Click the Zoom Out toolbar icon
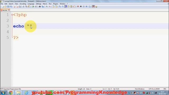Viewport: 169px width, 95px height. pos(50,7)
